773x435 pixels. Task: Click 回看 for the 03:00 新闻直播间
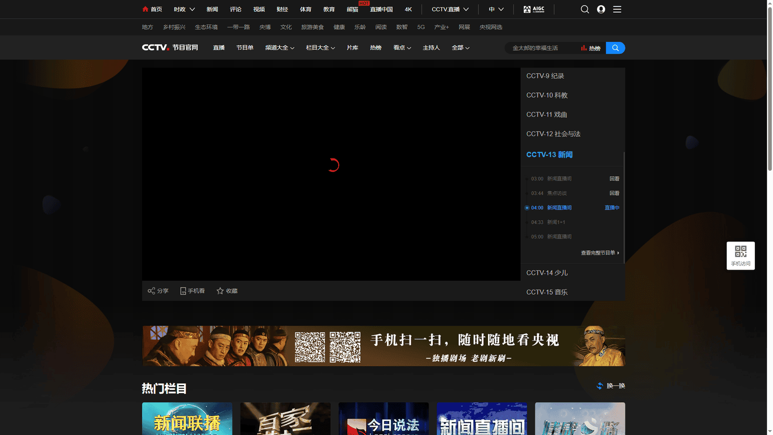614,179
